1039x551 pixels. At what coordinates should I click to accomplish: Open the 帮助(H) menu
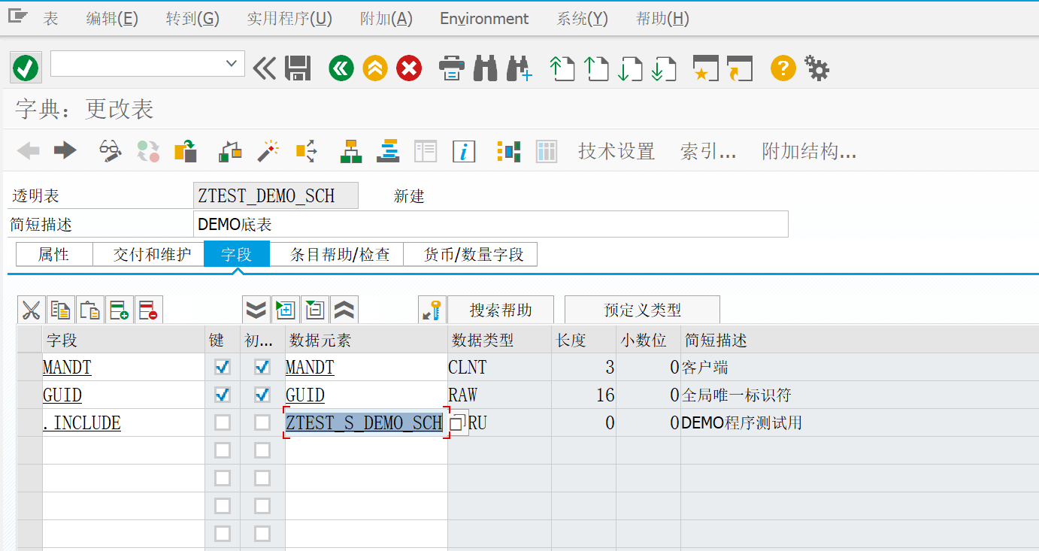[662, 19]
